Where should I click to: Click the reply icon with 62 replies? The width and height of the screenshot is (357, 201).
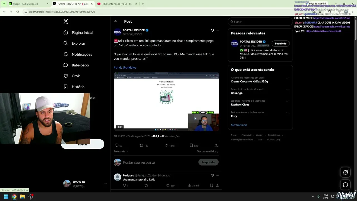[117, 145]
